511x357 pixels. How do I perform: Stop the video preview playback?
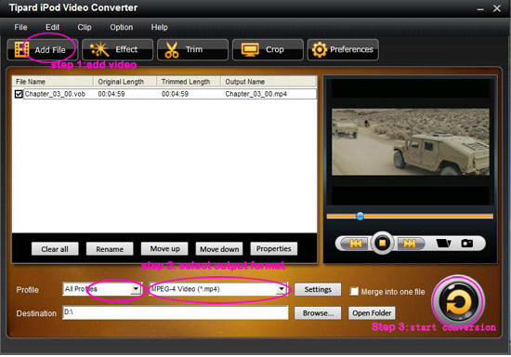(x=383, y=243)
